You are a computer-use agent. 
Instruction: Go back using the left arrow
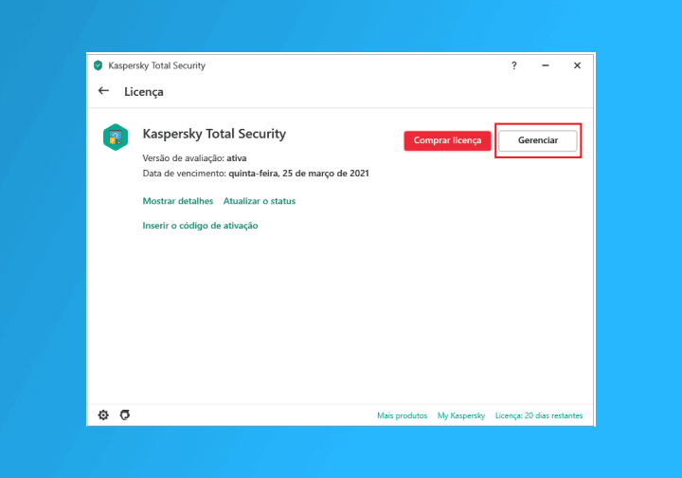(x=103, y=91)
